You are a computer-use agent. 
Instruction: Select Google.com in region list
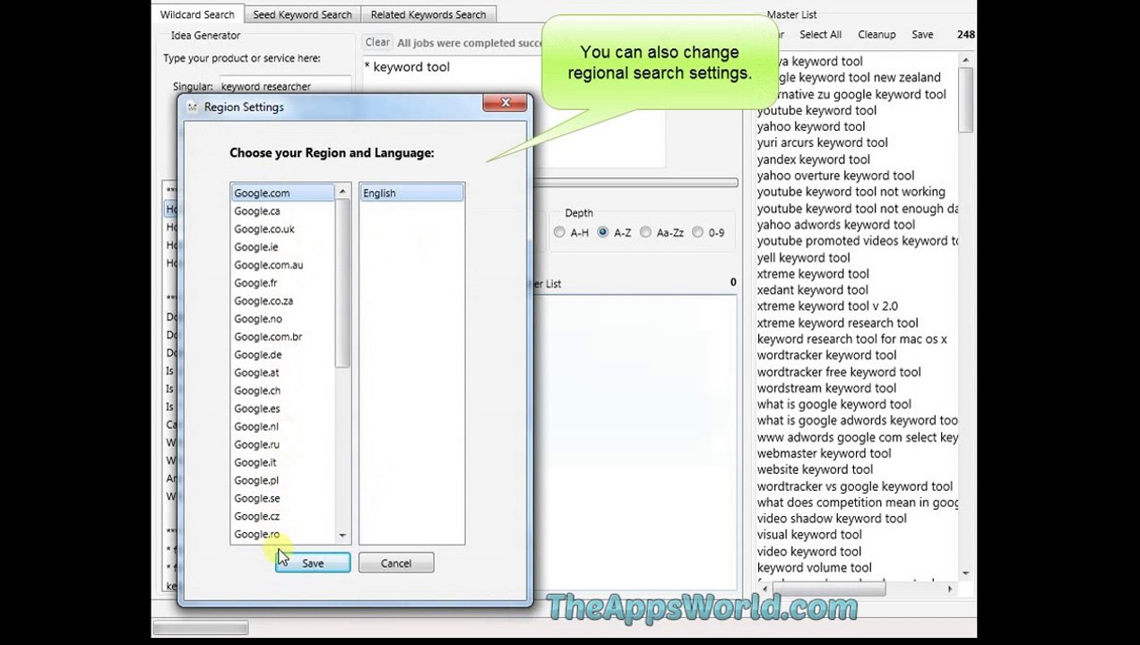pyautogui.click(x=282, y=193)
